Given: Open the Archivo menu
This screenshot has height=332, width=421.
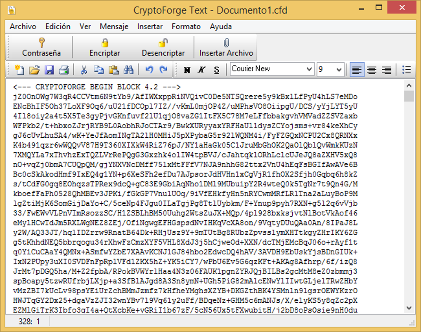Looking at the screenshot, I should [x=23, y=26].
